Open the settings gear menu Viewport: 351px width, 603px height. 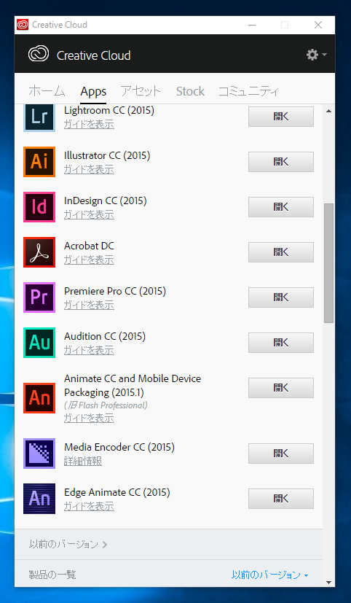pyautogui.click(x=316, y=55)
